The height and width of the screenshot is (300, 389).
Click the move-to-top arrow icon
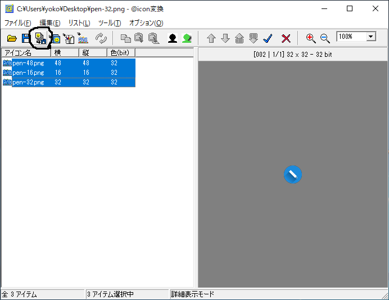pos(239,38)
